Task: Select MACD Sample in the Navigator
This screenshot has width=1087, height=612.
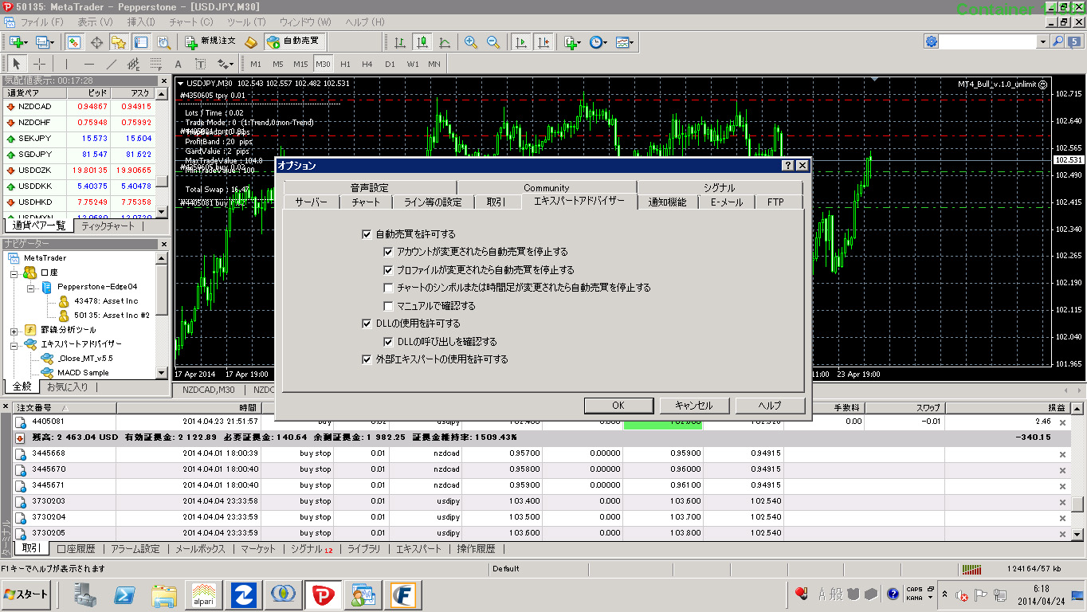Action: coord(84,373)
